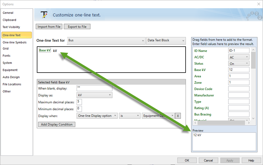The width and height of the screenshot is (263, 165).
Task: Open the Bus equipment type dropdown
Action: click(x=106, y=40)
